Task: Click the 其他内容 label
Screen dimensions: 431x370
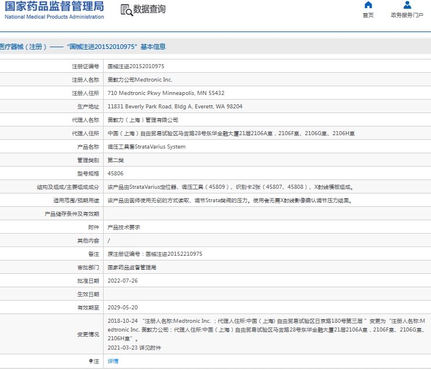Action: point(88,241)
